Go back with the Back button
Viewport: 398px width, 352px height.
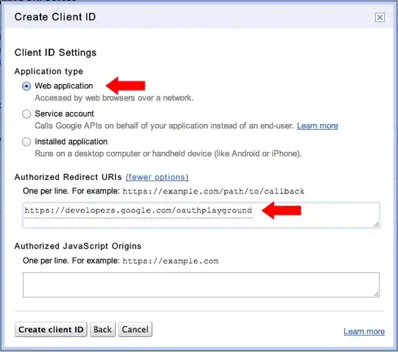click(102, 329)
